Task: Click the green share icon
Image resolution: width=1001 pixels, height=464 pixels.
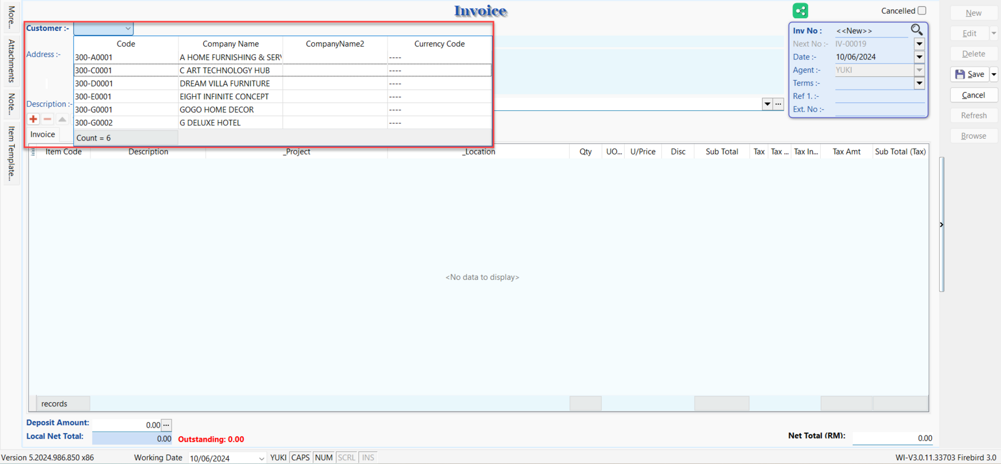Action: click(x=800, y=10)
